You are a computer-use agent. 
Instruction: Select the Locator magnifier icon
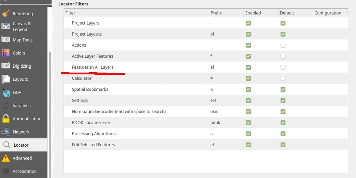[x=6, y=145]
